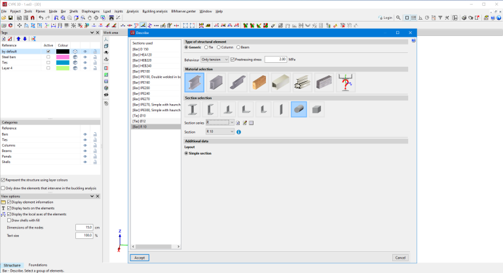Image resolution: width=503 pixels, height=273 pixels.
Task: Hide the Steel bars layer visibility
Action: 85,58
